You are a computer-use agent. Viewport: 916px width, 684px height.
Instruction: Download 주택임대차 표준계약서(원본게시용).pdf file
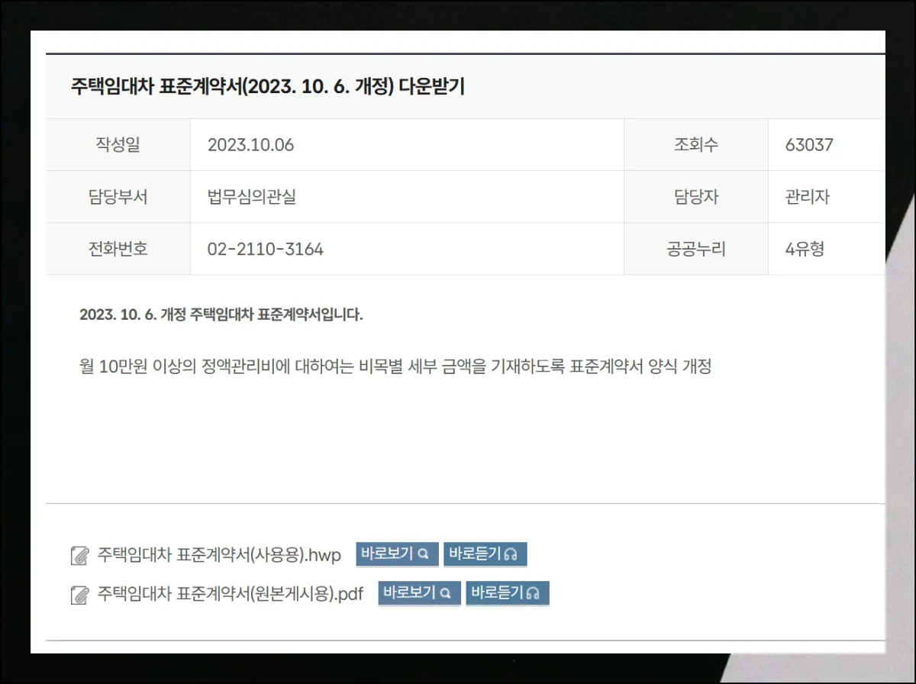pos(230,594)
